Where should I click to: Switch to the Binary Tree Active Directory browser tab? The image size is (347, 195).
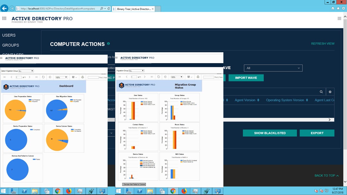[x=133, y=9]
